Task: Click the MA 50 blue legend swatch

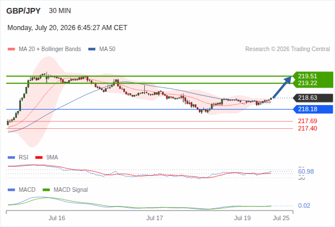Action: click(x=92, y=49)
